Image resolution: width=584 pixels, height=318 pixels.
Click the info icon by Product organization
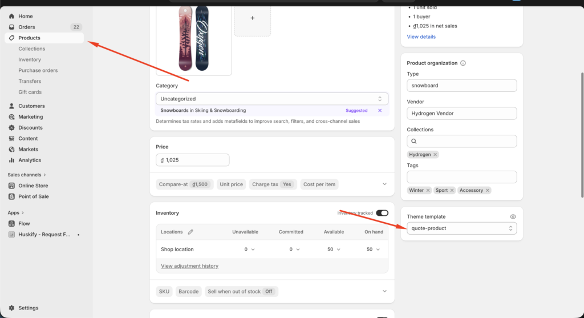point(463,63)
